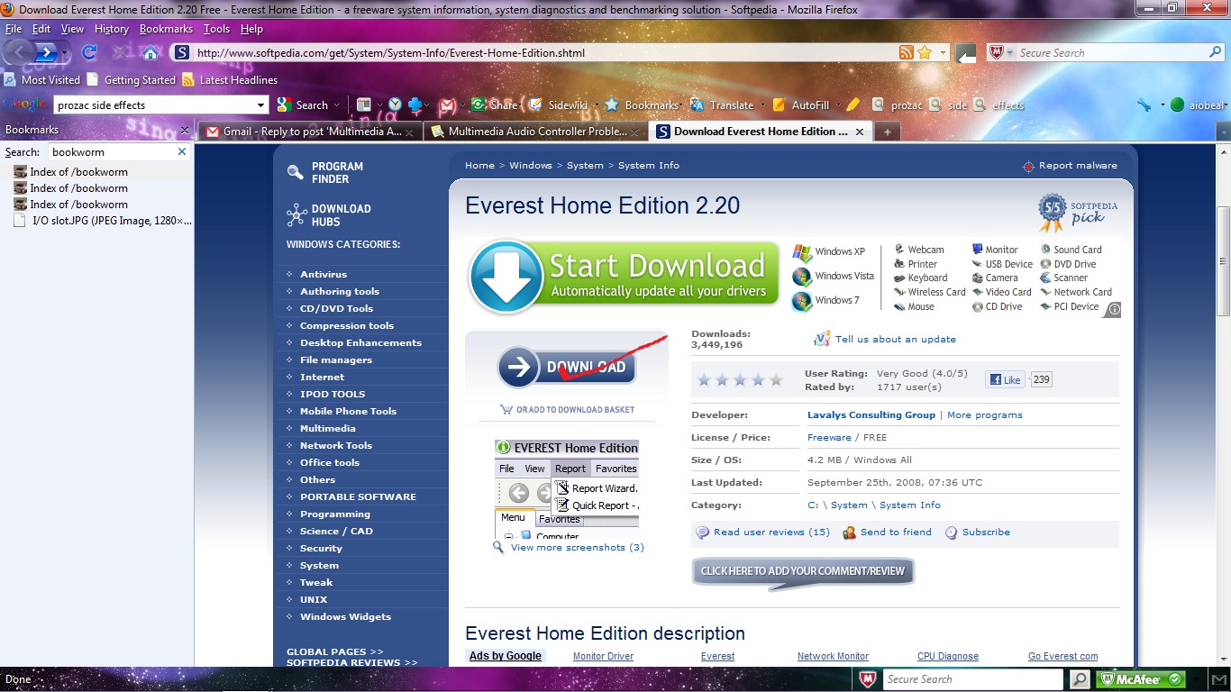The image size is (1231, 692).
Task: Open the Gmail icon in Google Toolbar
Action: [x=446, y=105]
